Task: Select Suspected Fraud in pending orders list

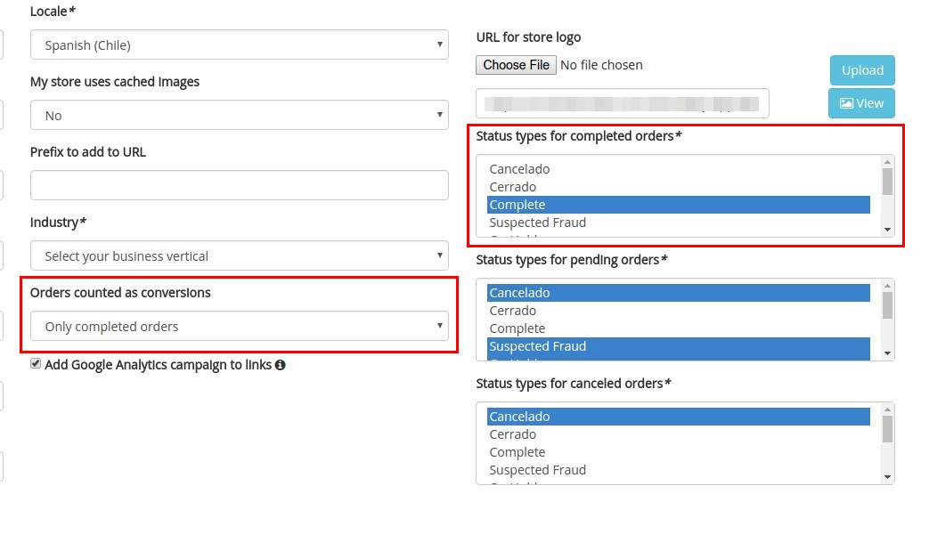Action: pyautogui.click(x=679, y=346)
